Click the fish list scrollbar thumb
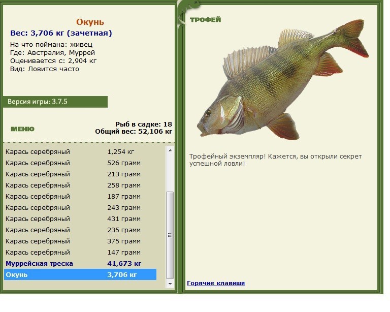Viewport: 390px width, 312px height. point(170,235)
